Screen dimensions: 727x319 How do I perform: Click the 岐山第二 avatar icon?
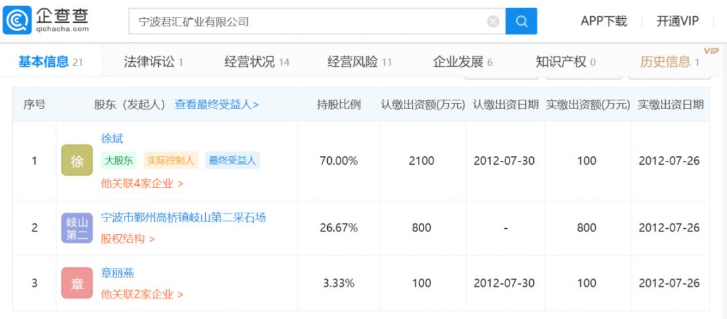pos(77,227)
